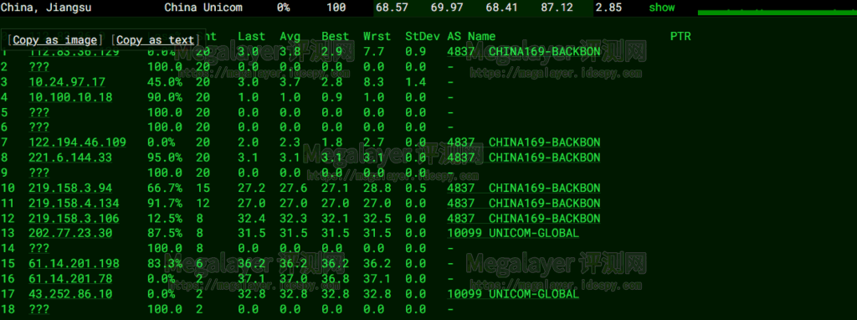Select the Best column header
Screen dimensions: 857x320
(335, 36)
